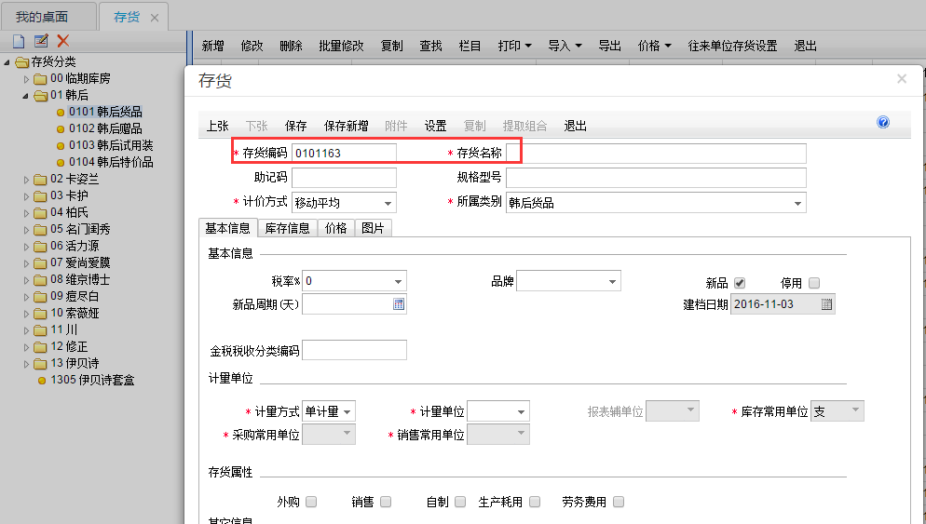Open the 计量方式 dropdown
This screenshot has height=524, width=926.
347,411
